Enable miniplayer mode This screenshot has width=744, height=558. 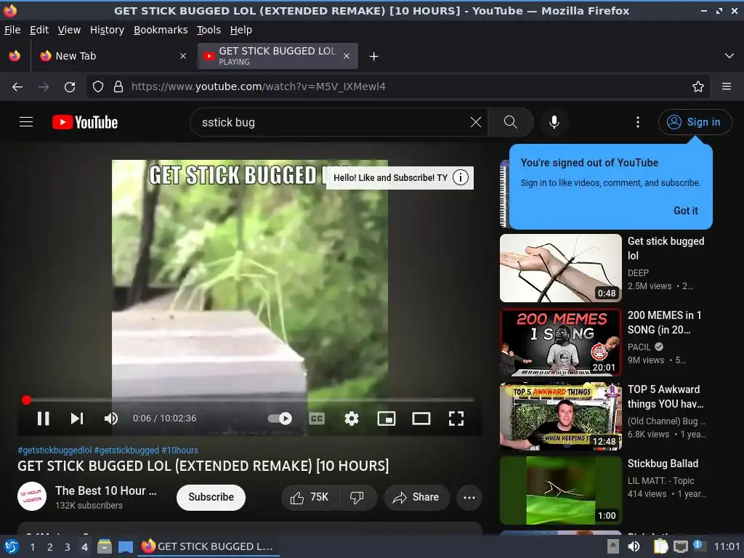(387, 418)
